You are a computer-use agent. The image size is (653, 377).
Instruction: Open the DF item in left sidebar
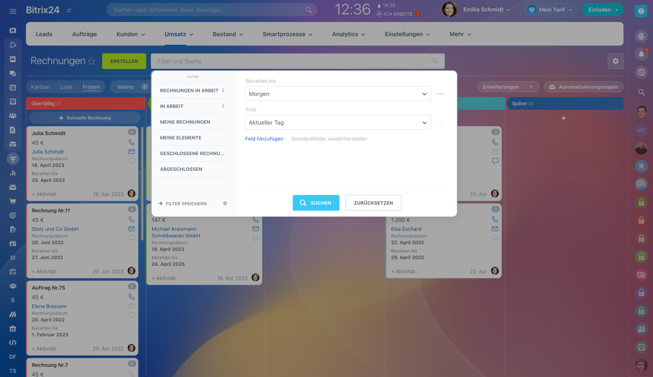[13, 357]
